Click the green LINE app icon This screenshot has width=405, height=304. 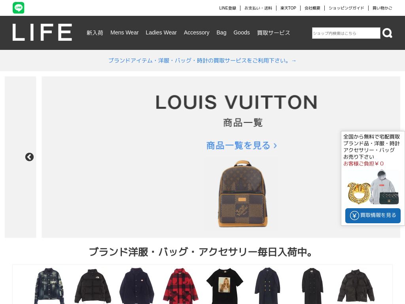18,8
